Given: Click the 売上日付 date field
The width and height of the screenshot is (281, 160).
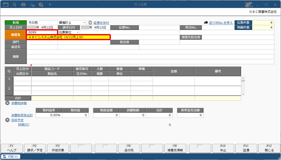Looking at the screenshot, I should (x=42, y=27).
